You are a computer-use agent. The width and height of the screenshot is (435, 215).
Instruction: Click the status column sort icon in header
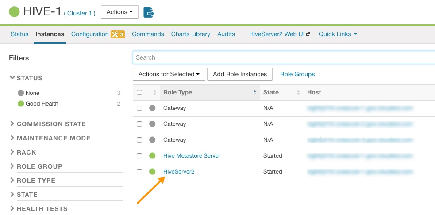(154, 93)
